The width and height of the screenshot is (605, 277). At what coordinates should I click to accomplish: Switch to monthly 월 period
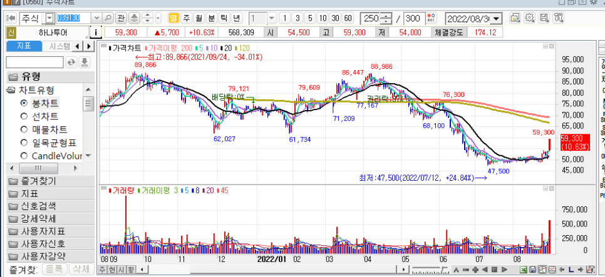pos(199,18)
